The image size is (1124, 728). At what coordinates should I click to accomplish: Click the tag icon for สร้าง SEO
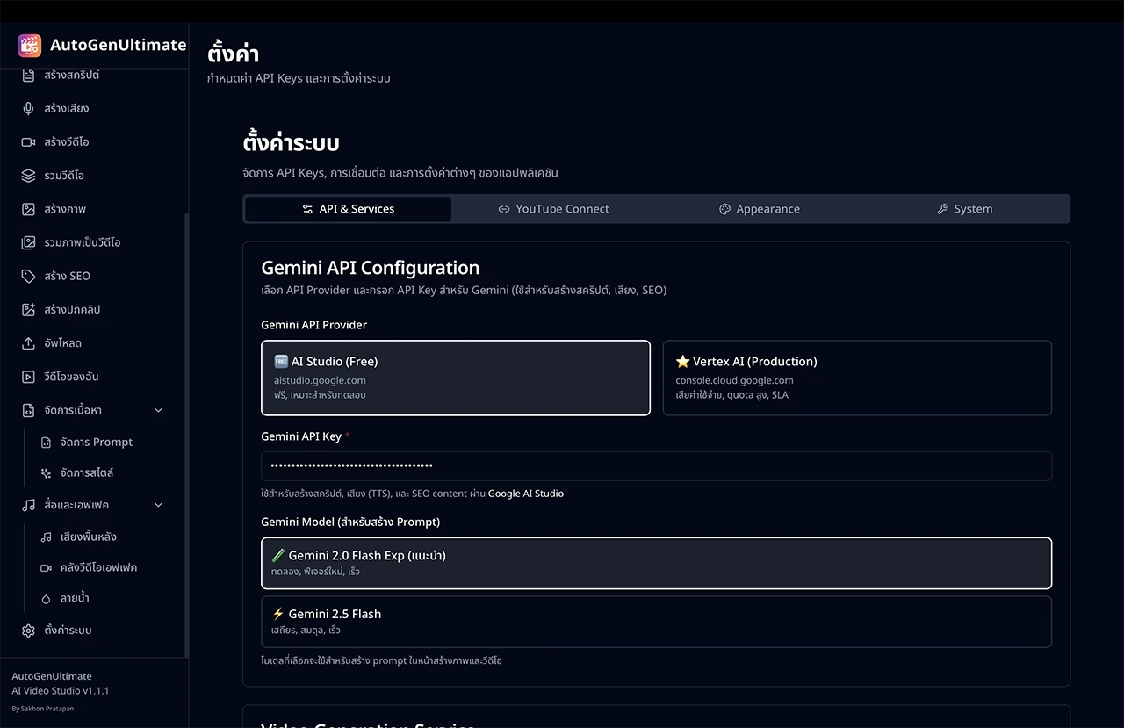tap(28, 276)
